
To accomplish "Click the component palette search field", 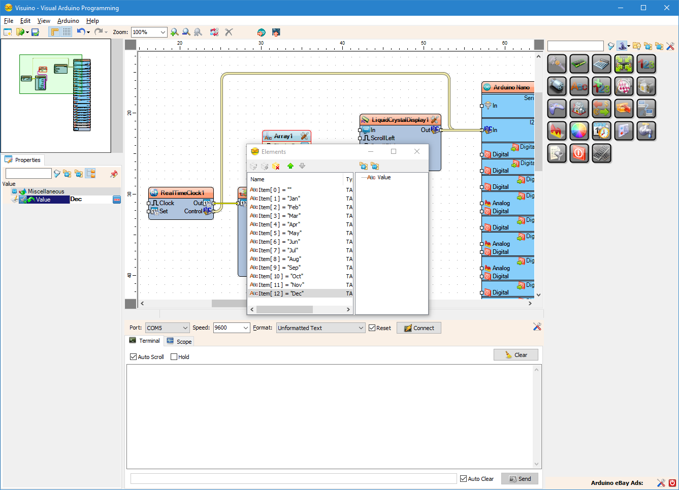I will 575,46.
